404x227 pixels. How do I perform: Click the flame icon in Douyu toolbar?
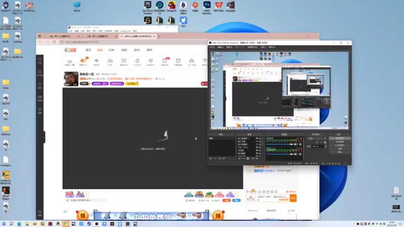tap(137, 61)
